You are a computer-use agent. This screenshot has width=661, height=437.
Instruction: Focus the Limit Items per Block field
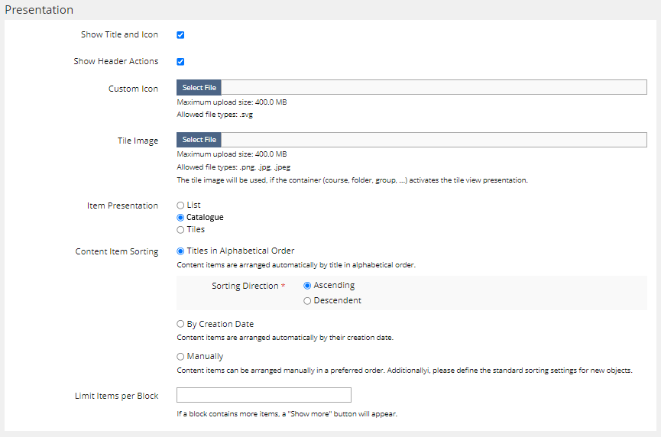(x=264, y=395)
